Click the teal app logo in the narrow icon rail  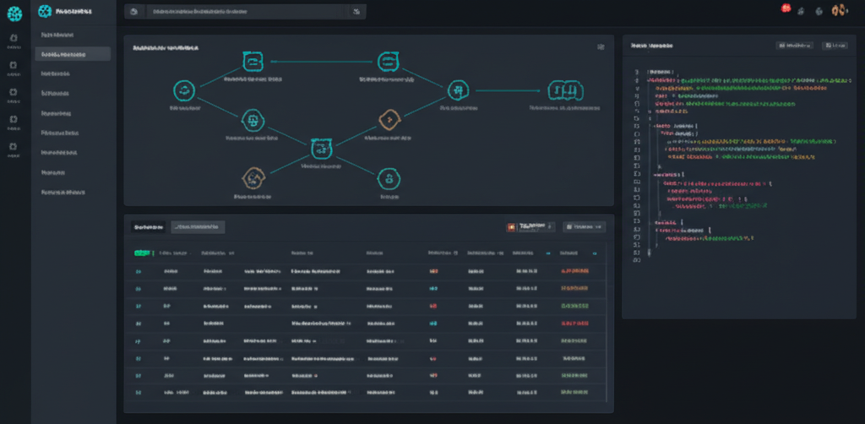pyautogui.click(x=14, y=14)
